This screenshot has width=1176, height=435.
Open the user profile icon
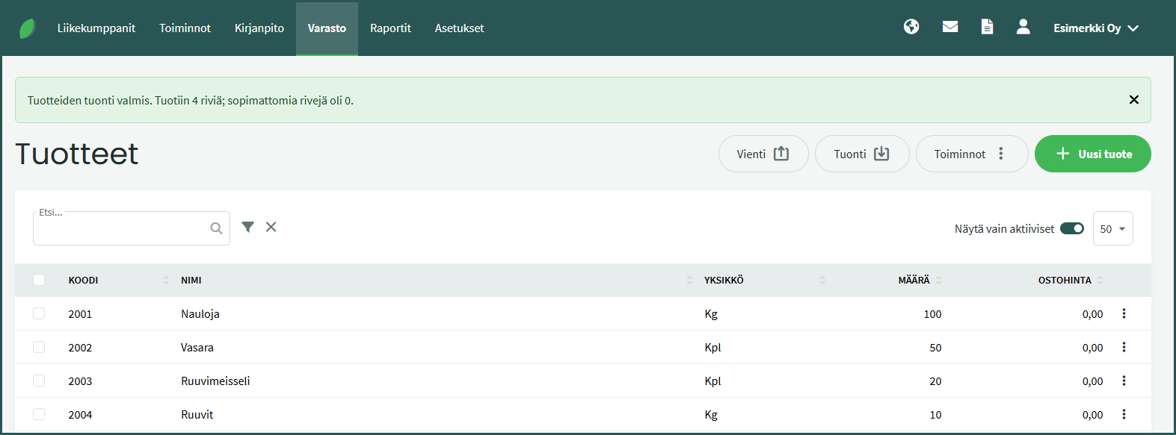coord(1023,27)
